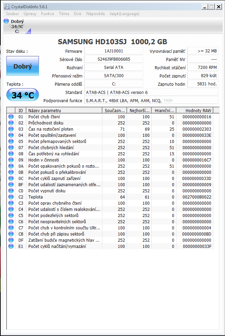Click the Název parametru column header
225x336 pixels.
click(64, 110)
